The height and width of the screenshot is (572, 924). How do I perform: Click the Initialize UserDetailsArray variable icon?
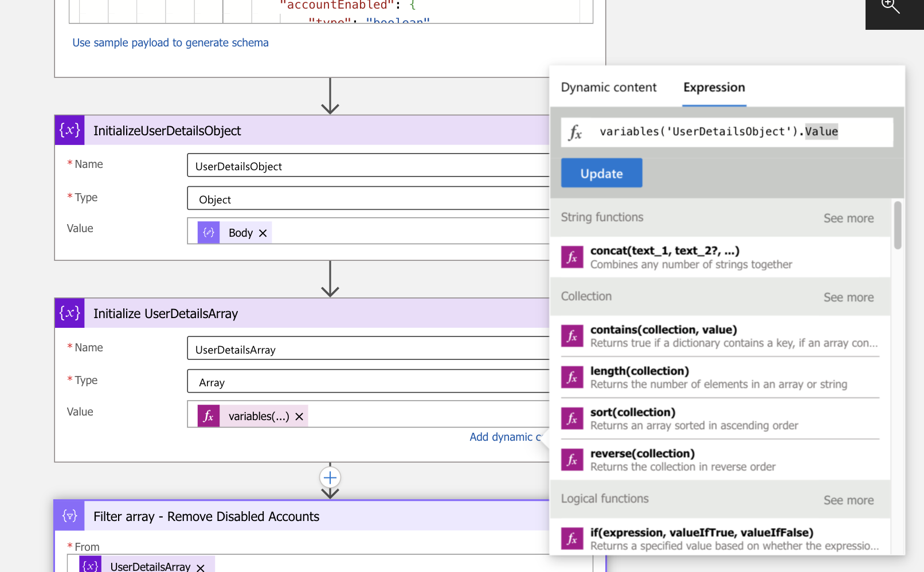coord(70,313)
